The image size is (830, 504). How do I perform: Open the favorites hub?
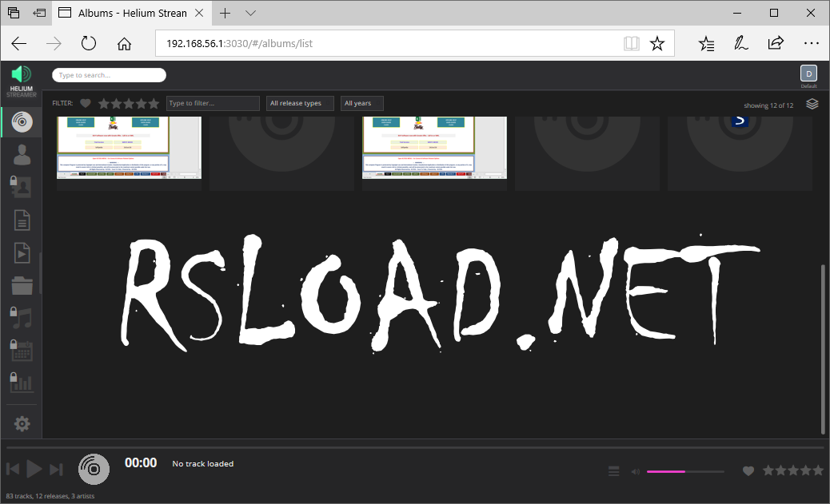pos(707,43)
